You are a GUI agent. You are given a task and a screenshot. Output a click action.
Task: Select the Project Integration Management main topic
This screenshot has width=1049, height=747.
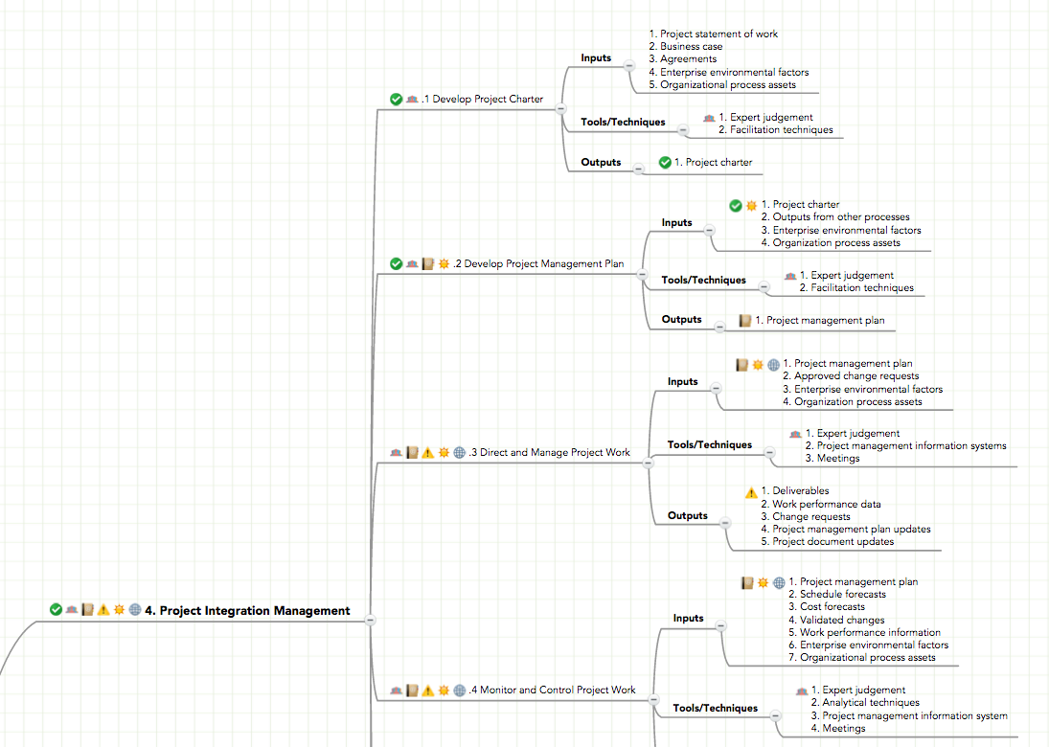(x=247, y=611)
